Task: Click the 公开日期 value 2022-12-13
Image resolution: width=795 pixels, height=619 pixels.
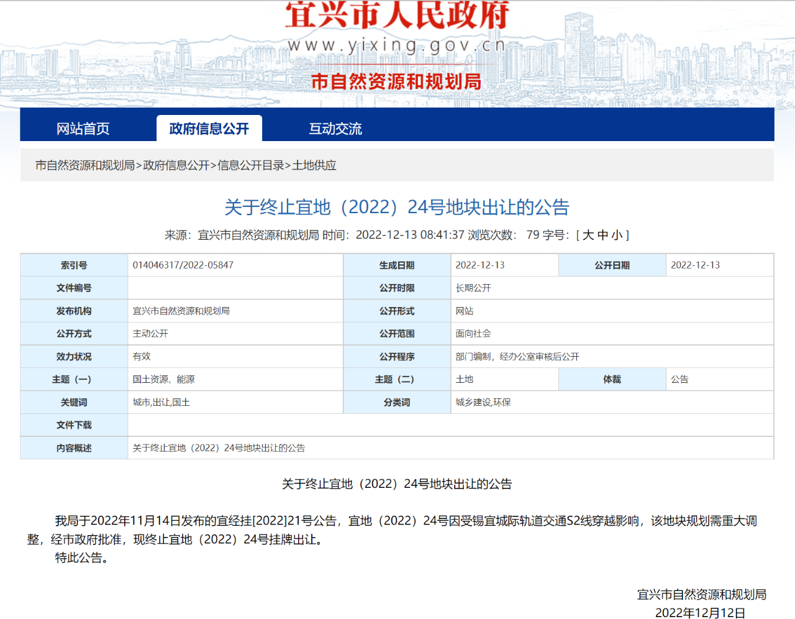Action: [x=696, y=265]
